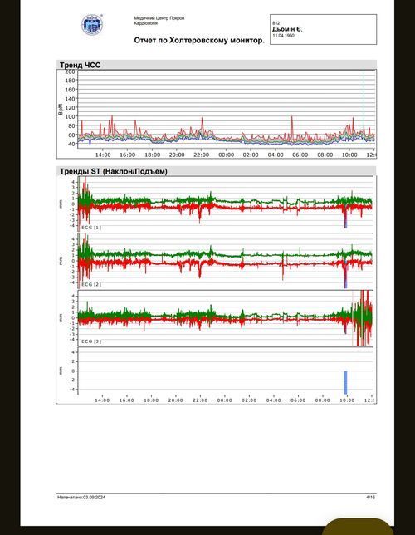Click the 200 value on the BpM scale
Screen dimensions: 415x535
(70, 71)
